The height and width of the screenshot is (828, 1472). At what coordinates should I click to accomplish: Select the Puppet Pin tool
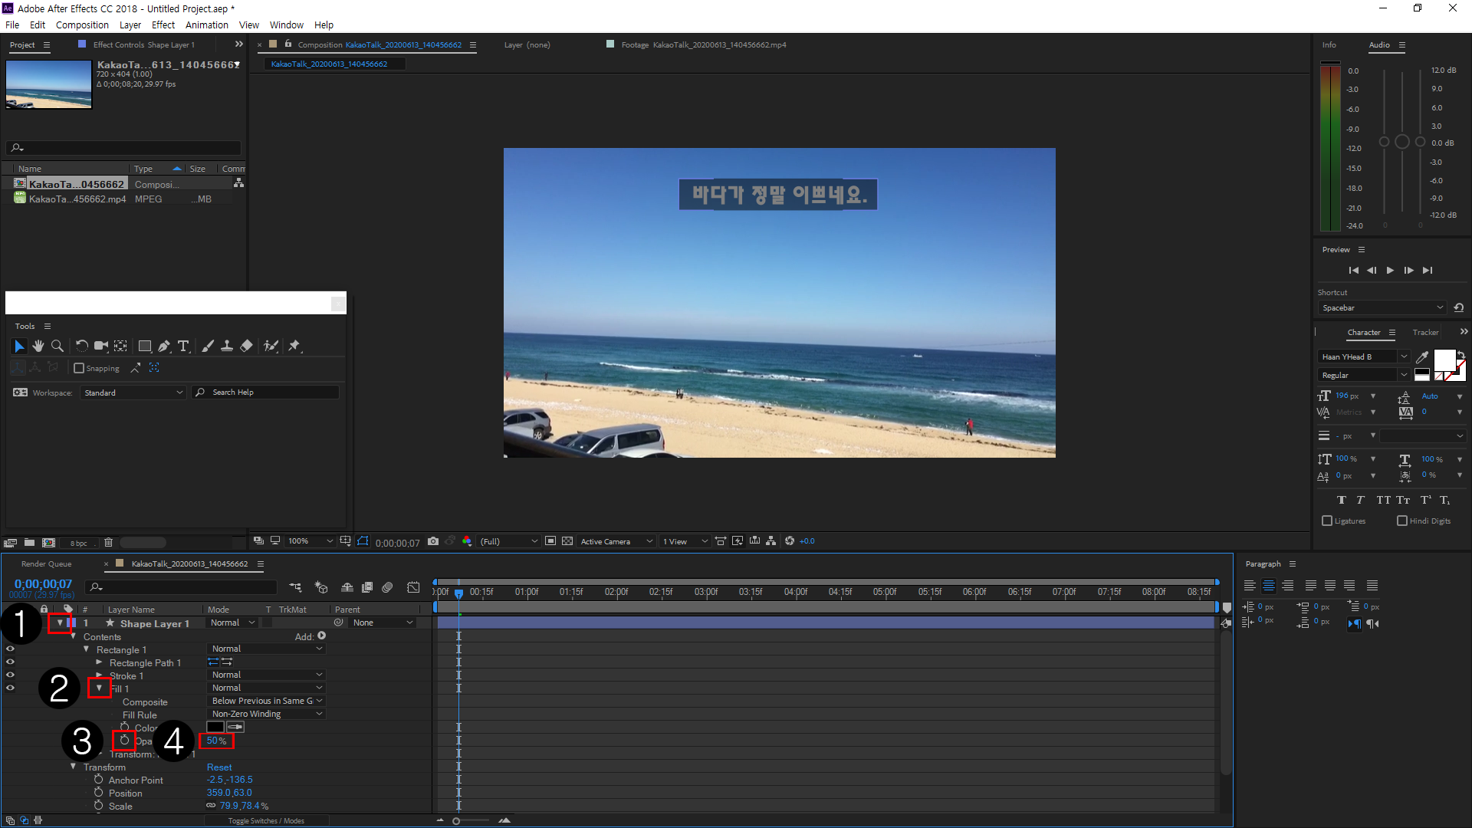294,347
